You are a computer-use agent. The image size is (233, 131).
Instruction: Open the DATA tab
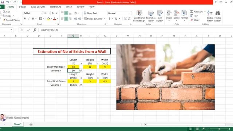coord(69,7)
